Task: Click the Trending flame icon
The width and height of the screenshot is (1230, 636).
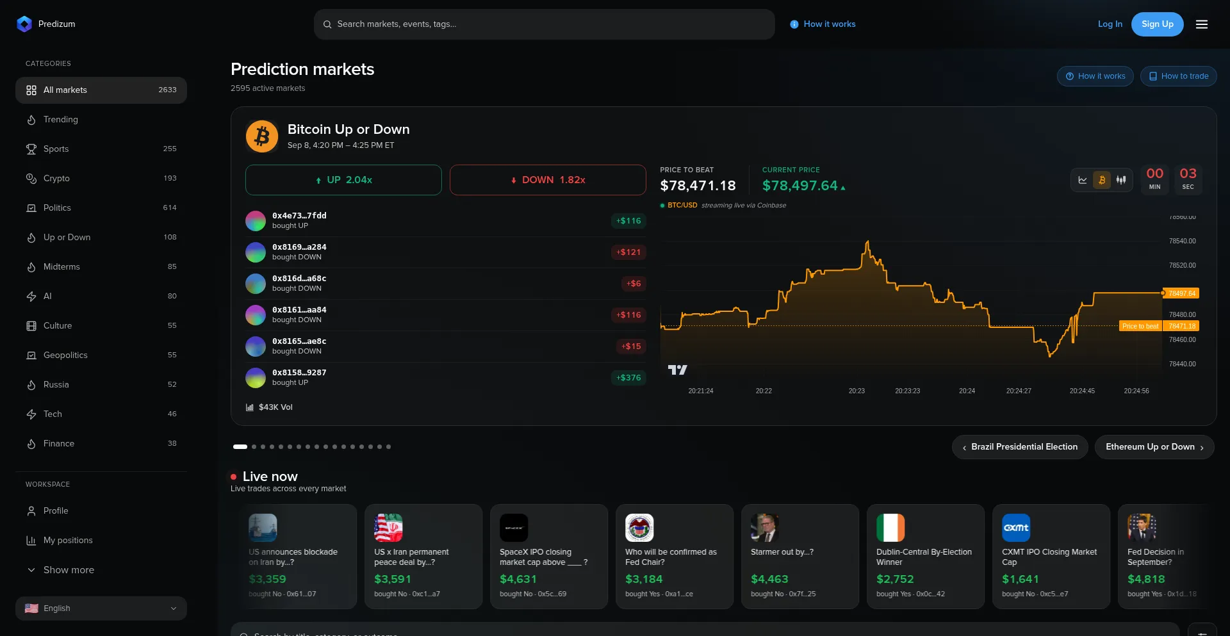Action: [x=31, y=120]
